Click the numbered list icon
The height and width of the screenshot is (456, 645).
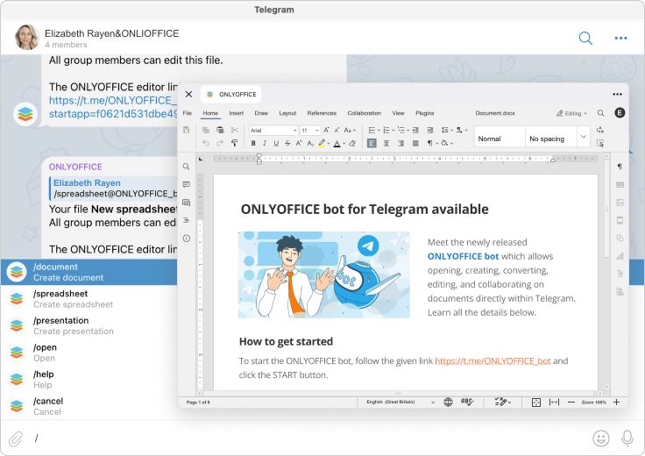[386, 130]
